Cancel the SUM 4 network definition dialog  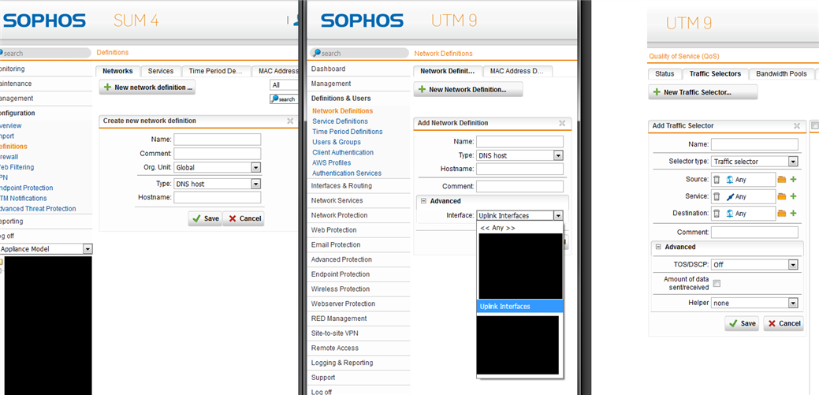[244, 218]
